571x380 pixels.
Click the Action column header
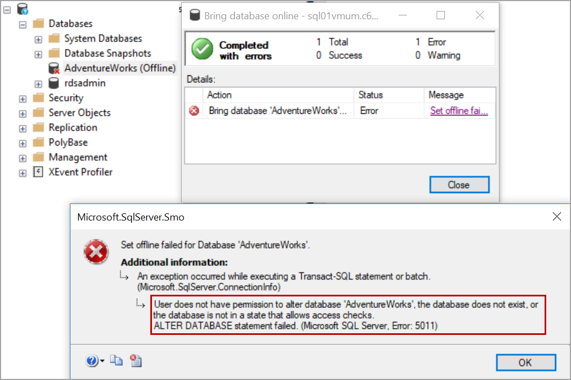pyautogui.click(x=278, y=95)
